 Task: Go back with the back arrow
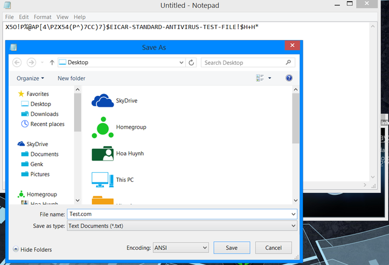(x=17, y=62)
